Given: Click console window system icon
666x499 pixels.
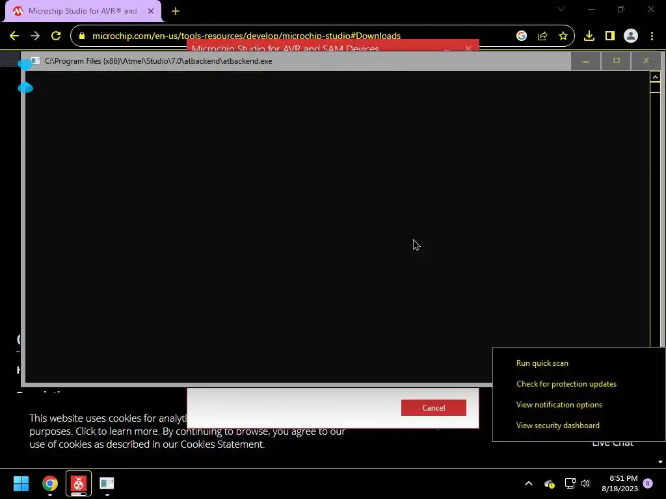Looking at the screenshot, I should (36, 60).
